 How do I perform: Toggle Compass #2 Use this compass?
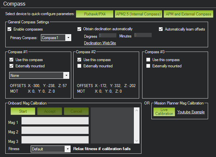[79, 60]
